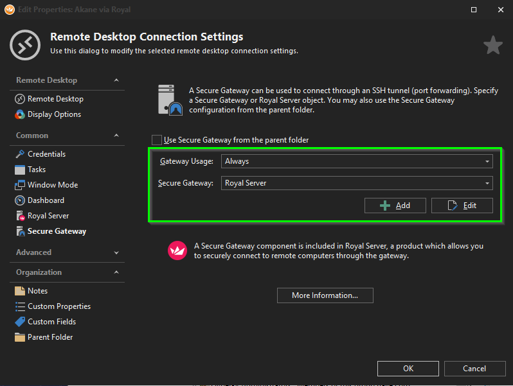Viewport: 513px width, 386px height.
Task: Click the Window Mode icon
Action: click(20, 185)
